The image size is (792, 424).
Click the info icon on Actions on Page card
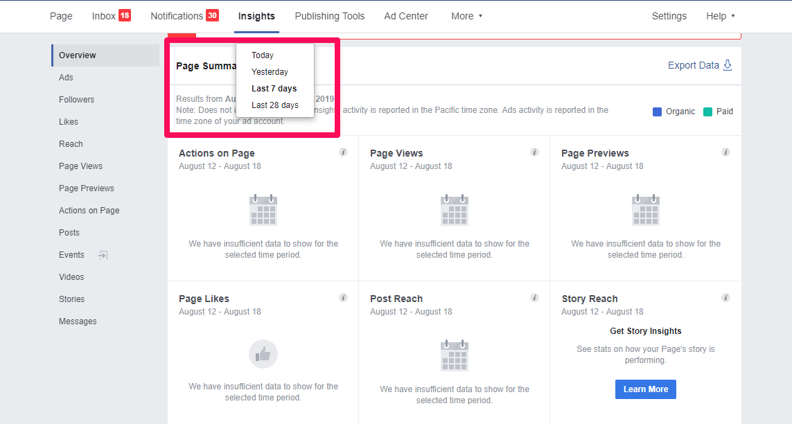(x=343, y=152)
